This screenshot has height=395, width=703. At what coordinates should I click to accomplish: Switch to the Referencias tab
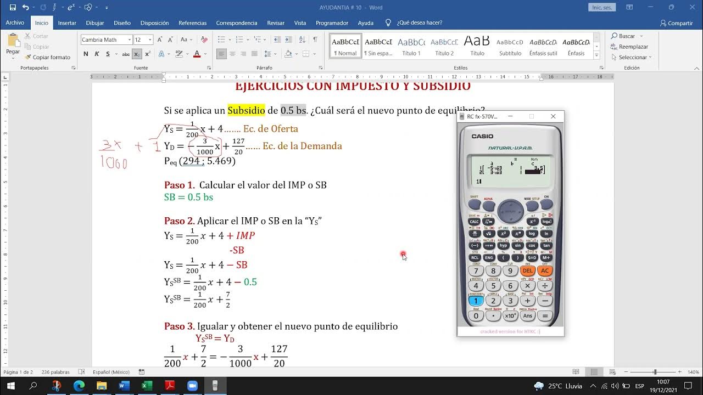pyautogui.click(x=192, y=23)
